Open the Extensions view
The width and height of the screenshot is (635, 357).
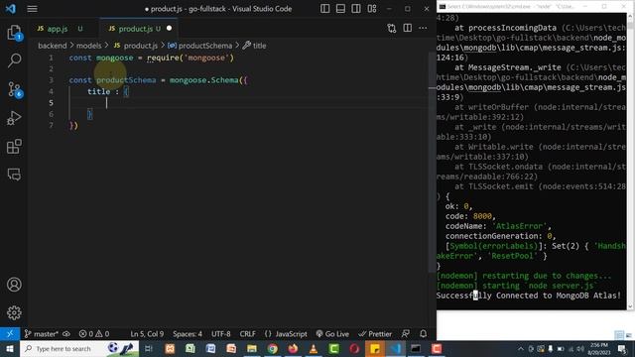tap(14, 146)
